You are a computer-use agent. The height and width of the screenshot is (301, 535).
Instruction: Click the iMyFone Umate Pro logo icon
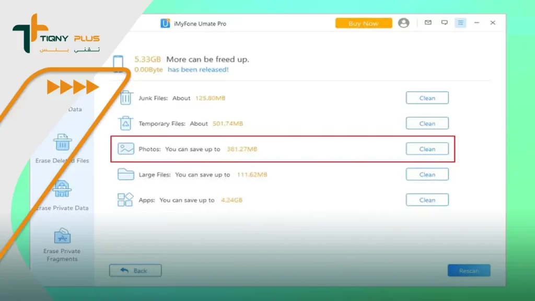[x=165, y=23]
